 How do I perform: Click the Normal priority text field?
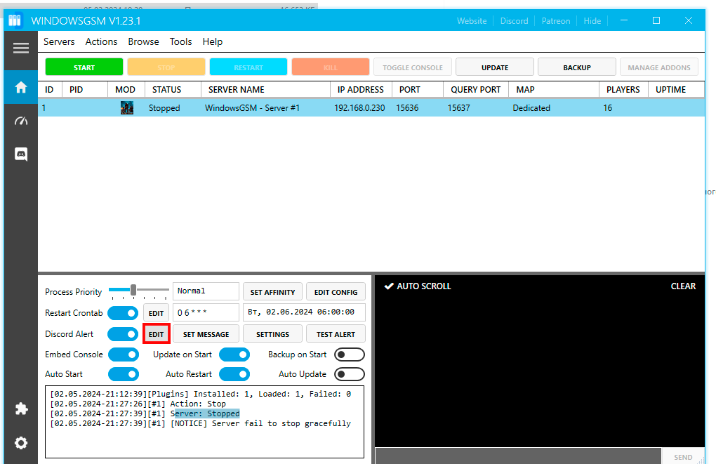[x=206, y=291]
